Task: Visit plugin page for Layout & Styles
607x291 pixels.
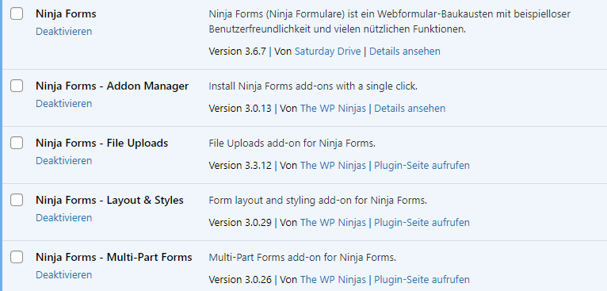Action: tap(422, 223)
